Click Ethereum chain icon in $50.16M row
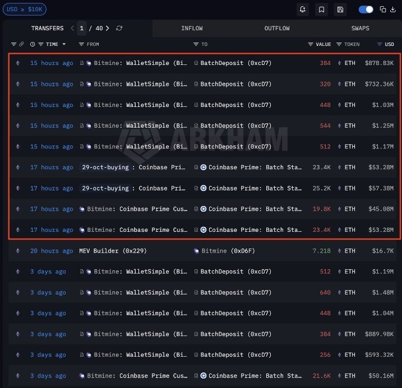 (18, 376)
